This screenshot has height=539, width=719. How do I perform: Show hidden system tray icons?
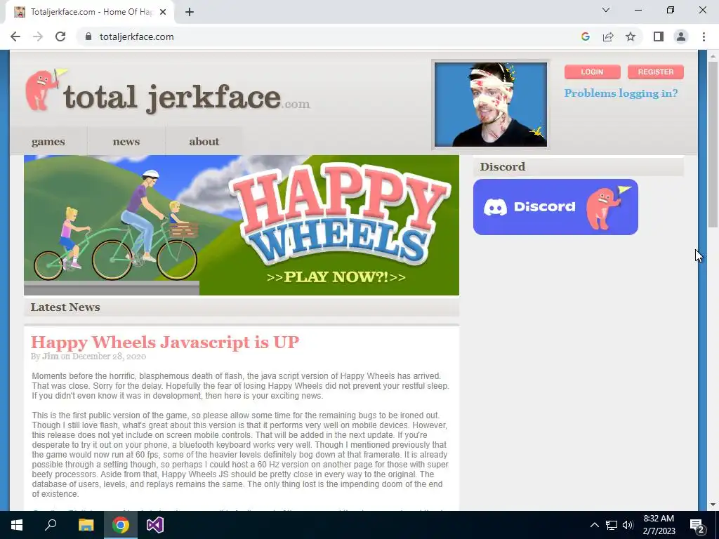pyautogui.click(x=594, y=525)
